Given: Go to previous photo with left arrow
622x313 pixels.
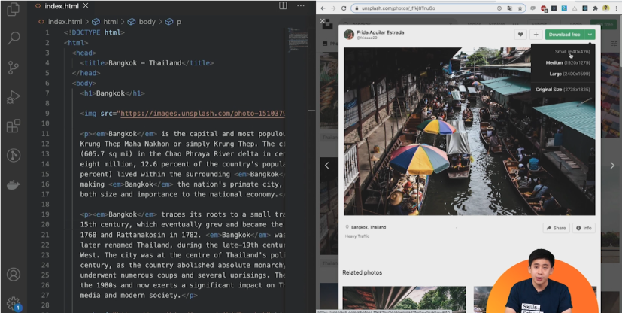Looking at the screenshot, I should [327, 166].
